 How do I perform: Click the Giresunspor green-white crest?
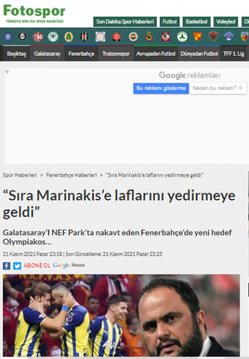(x=182, y=36)
